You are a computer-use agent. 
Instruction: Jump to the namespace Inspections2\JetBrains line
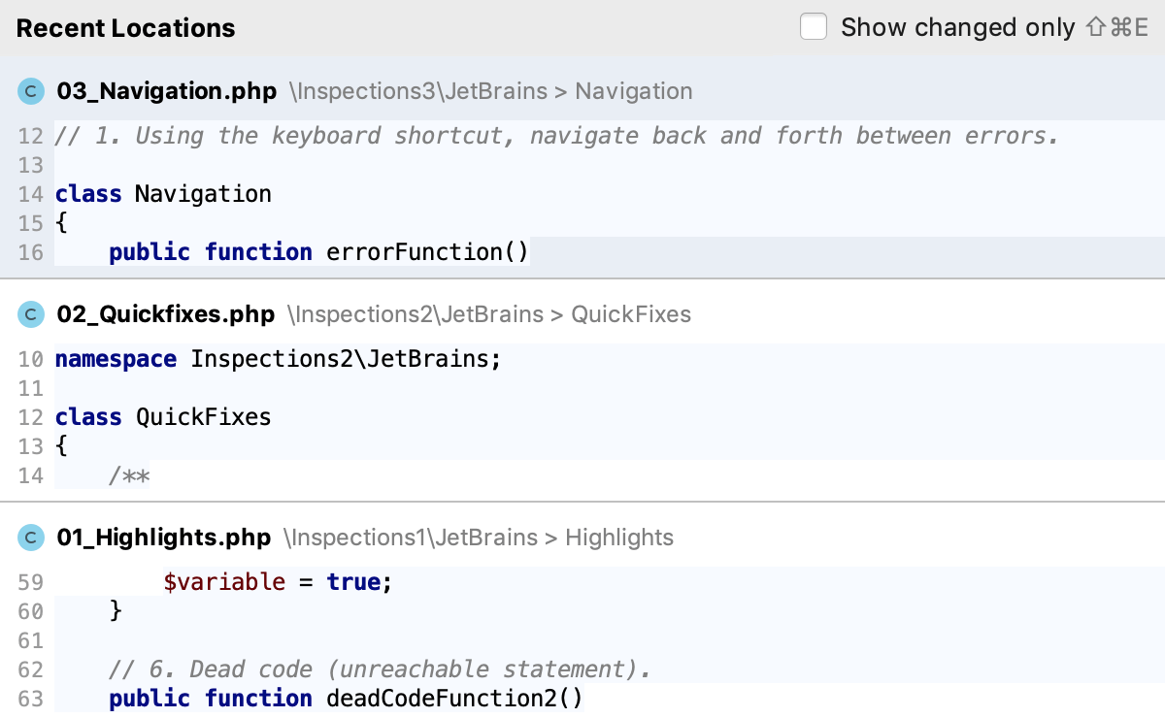point(279,359)
